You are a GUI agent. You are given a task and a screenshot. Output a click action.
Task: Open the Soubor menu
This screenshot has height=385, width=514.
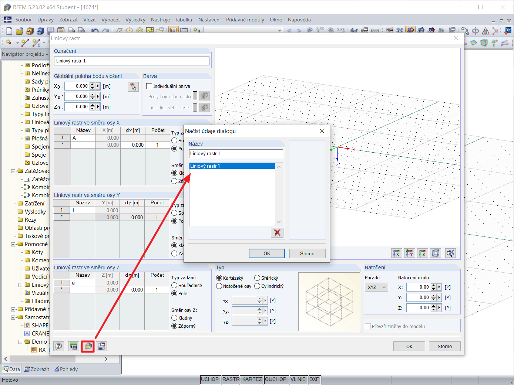pos(24,20)
